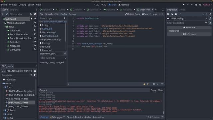Fold the handle_room_changed function at line 11
Screen dimensions: 213x120
click(x=76, y=44)
